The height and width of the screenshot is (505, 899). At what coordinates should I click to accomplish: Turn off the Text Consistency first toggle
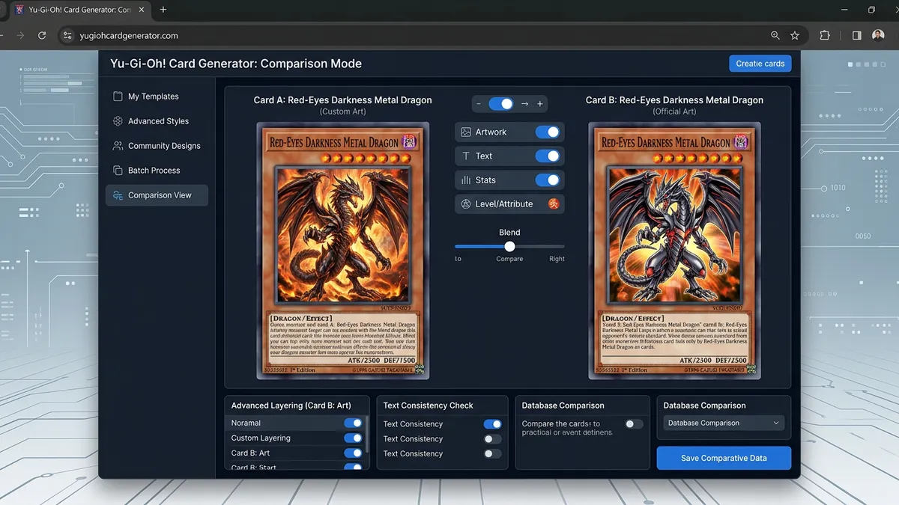(x=492, y=423)
